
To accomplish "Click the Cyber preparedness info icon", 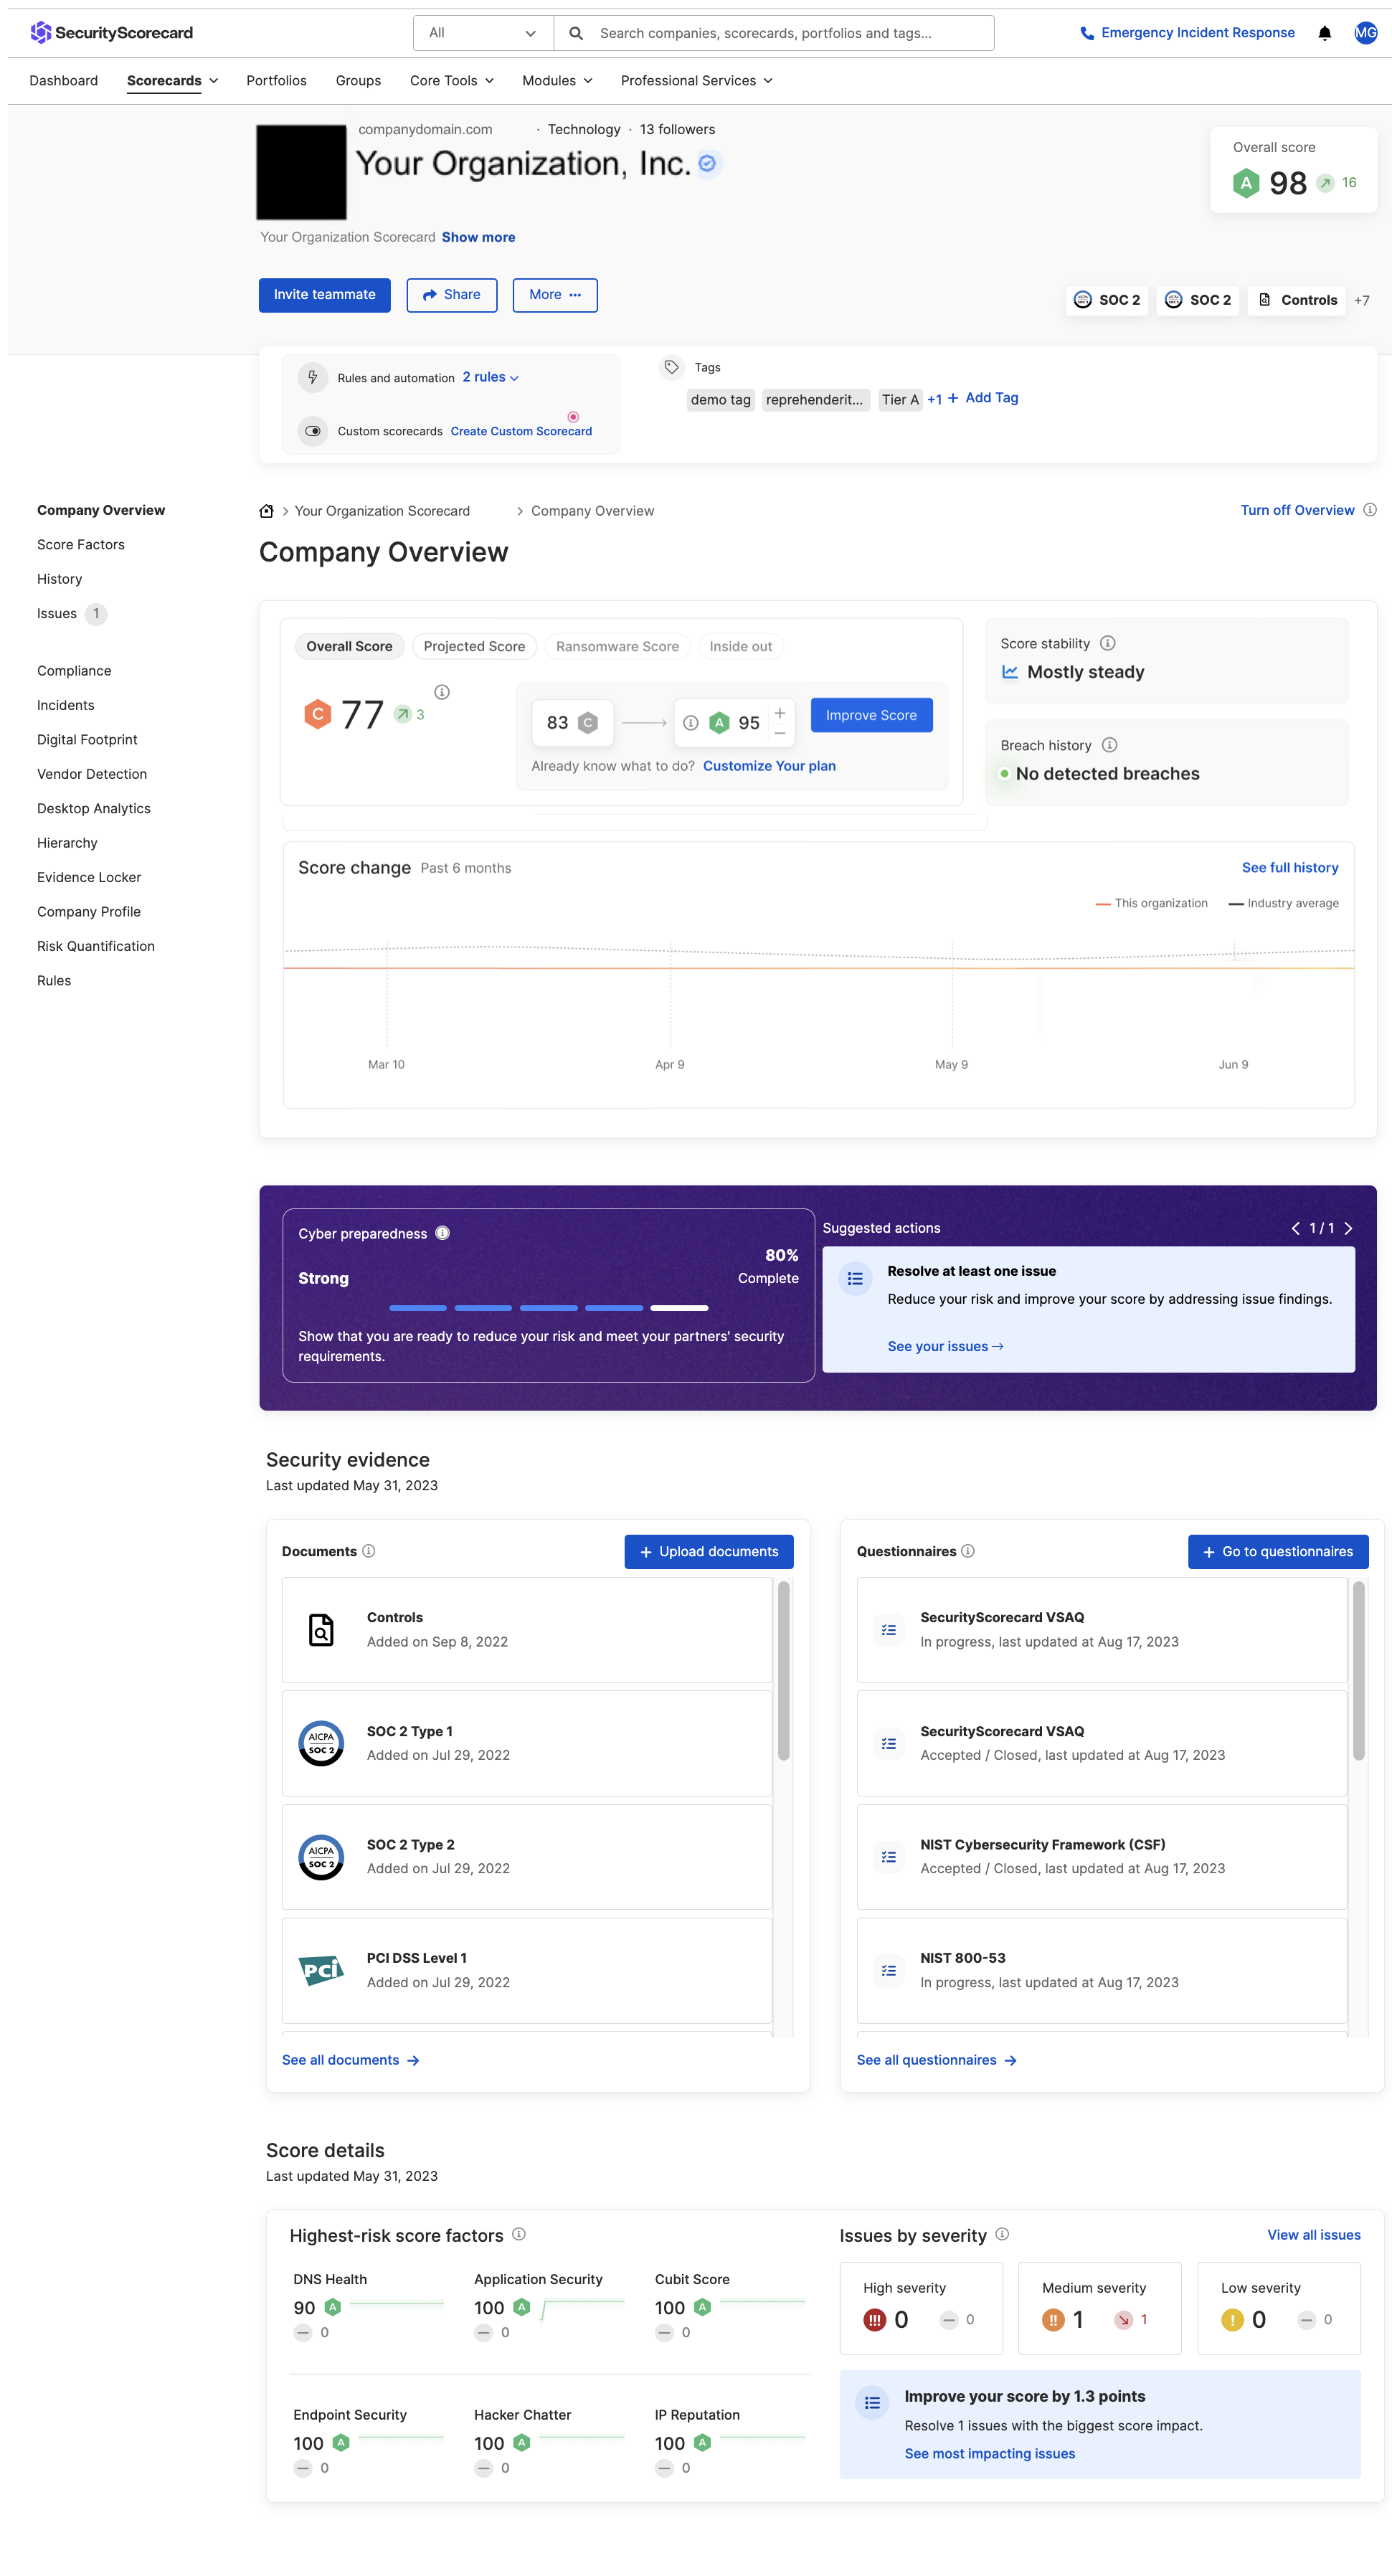I will [x=443, y=1233].
